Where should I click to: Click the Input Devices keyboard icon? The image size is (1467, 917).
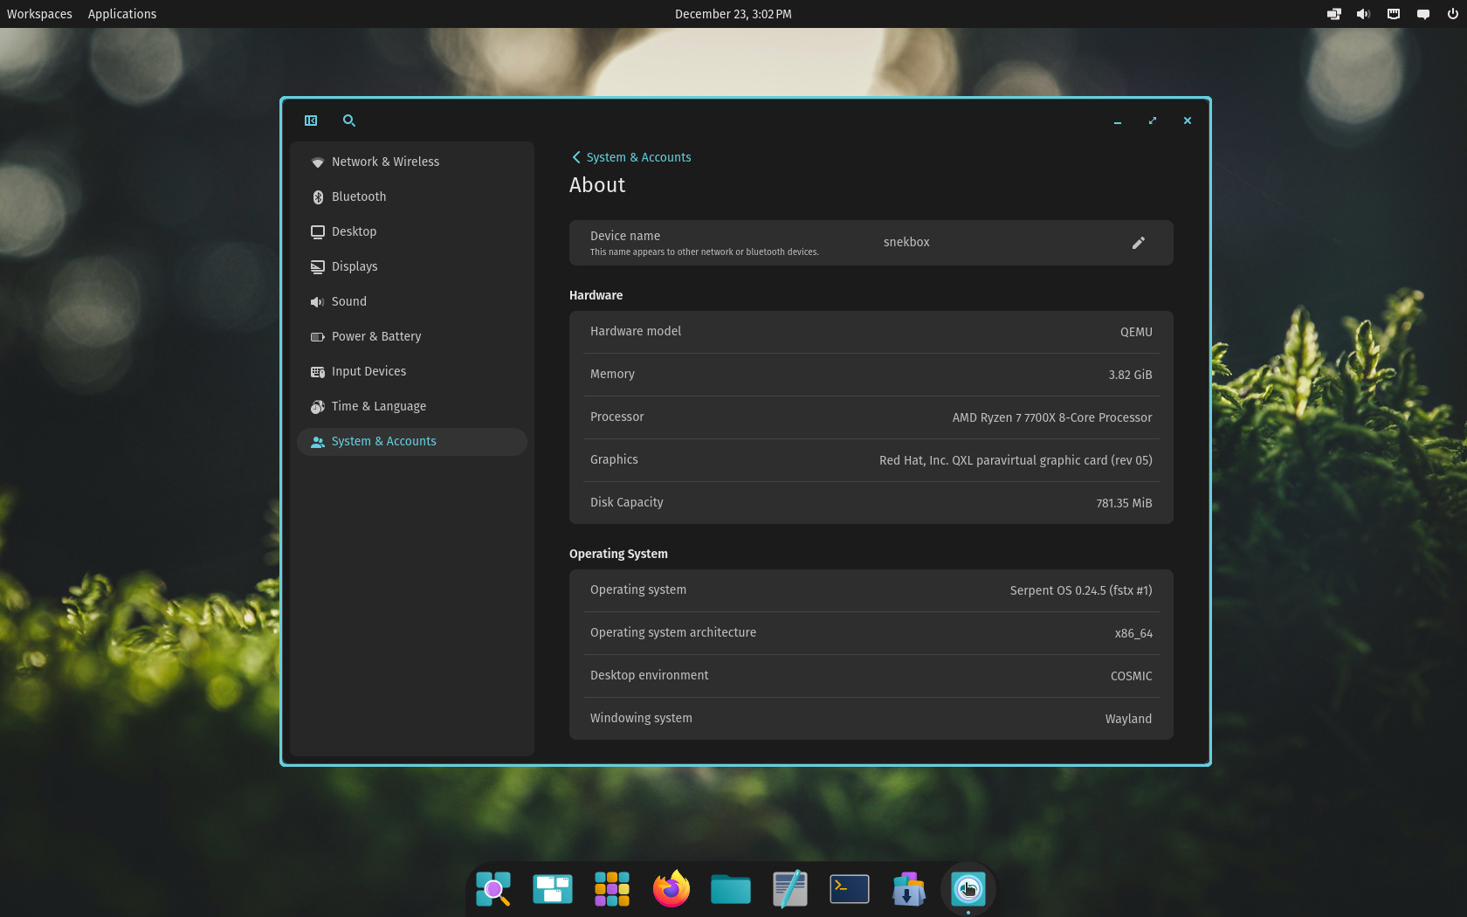point(318,372)
